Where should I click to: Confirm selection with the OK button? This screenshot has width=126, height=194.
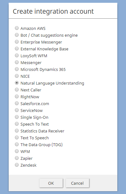point(51,183)
